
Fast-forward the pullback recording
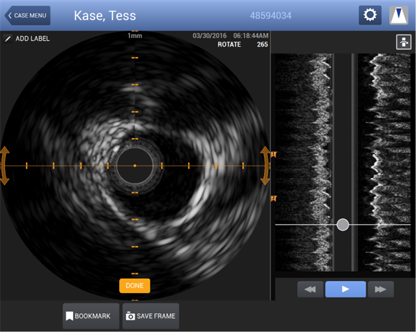pos(380,289)
